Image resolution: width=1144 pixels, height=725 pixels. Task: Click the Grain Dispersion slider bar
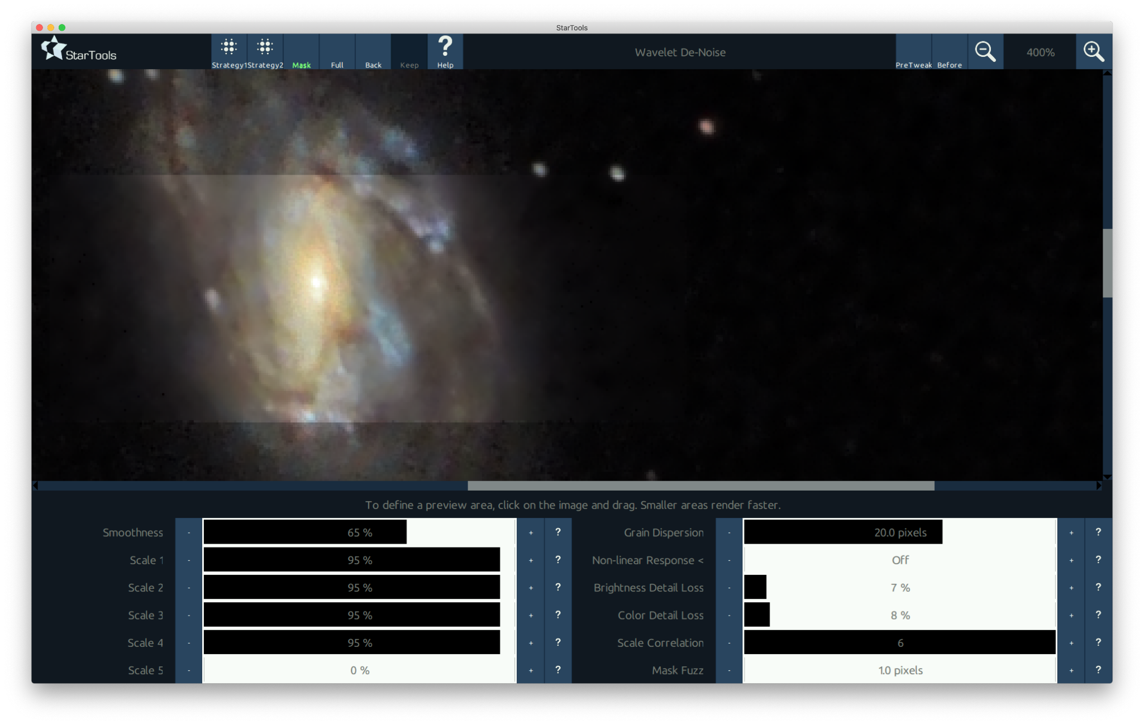[900, 532]
